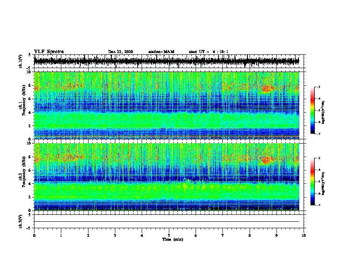Click the "station=MAM" label

coord(161,52)
